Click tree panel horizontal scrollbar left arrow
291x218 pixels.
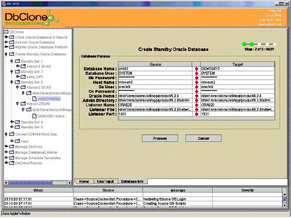click(6, 183)
